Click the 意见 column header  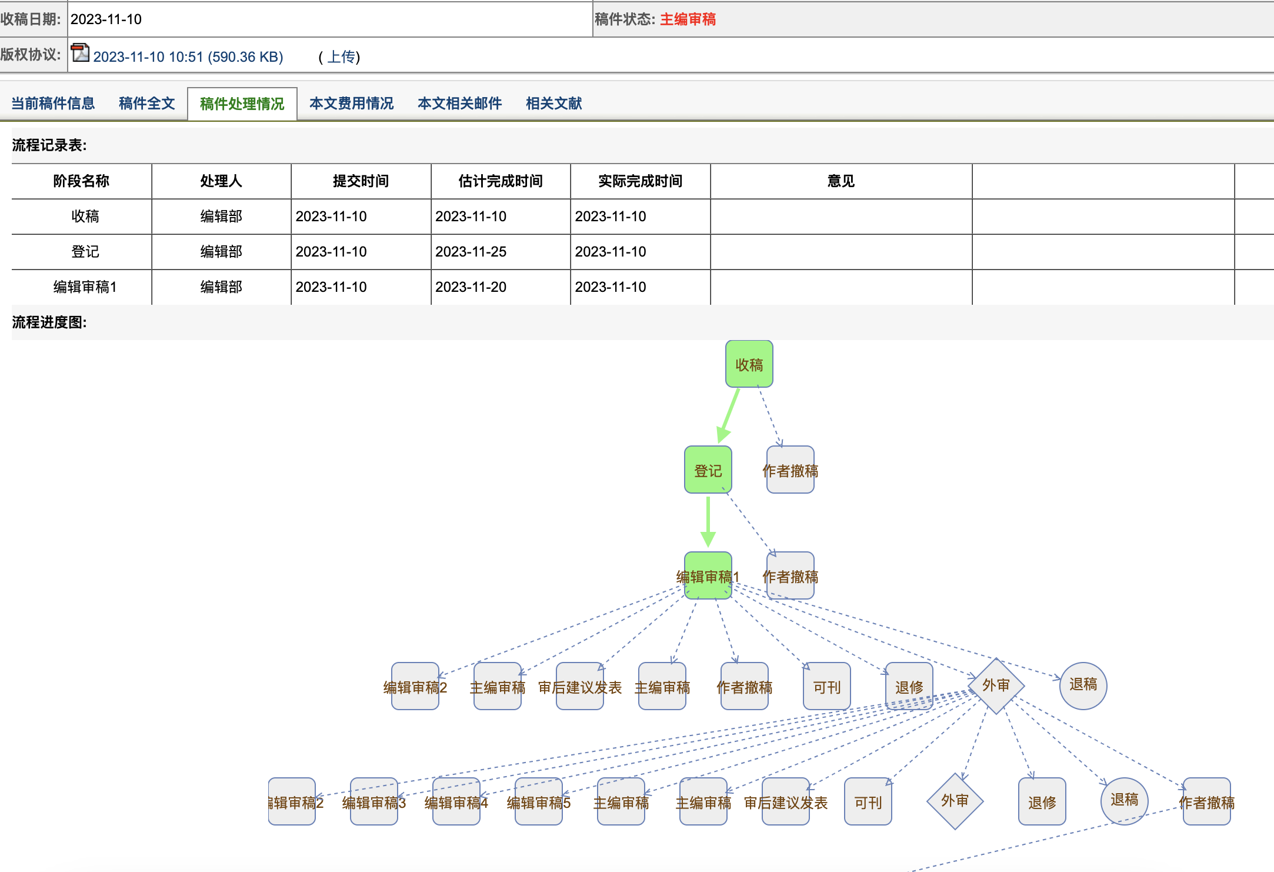click(x=841, y=181)
